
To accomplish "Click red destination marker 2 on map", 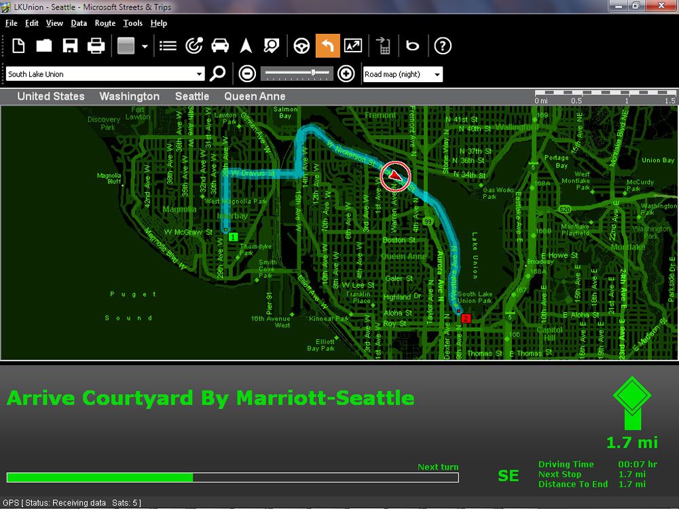I will [x=466, y=318].
